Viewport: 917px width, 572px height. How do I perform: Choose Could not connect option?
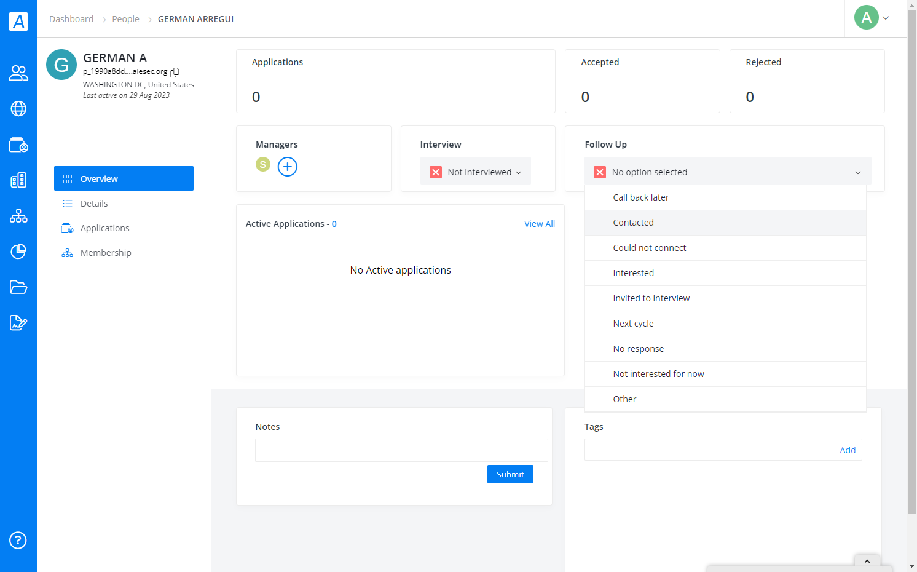pos(725,248)
